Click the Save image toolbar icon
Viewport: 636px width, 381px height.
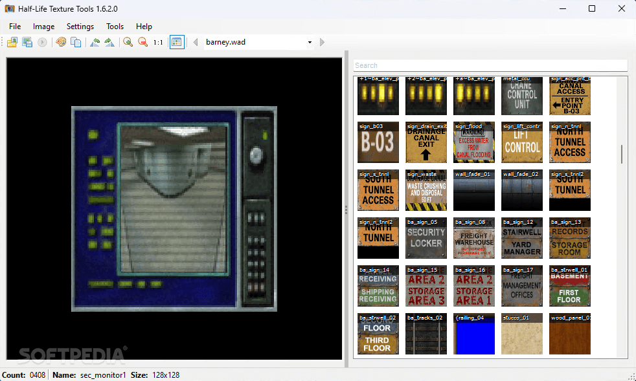click(x=27, y=42)
